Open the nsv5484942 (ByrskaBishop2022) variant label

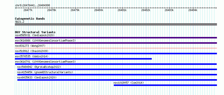point(39,67)
